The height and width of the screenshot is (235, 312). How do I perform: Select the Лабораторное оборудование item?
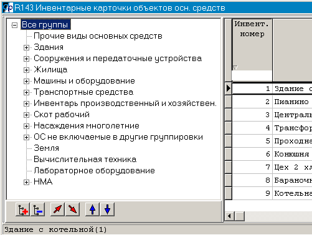94,171
